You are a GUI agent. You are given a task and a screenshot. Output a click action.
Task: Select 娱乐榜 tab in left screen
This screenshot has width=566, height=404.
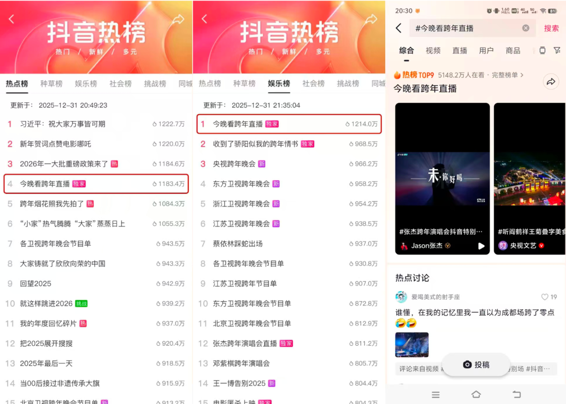(86, 84)
